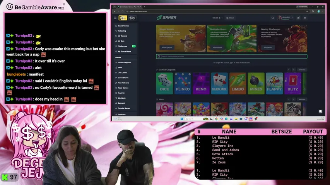Click next arrow in Gamba Originals row
The image size is (330, 185).
(x=294, y=70)
